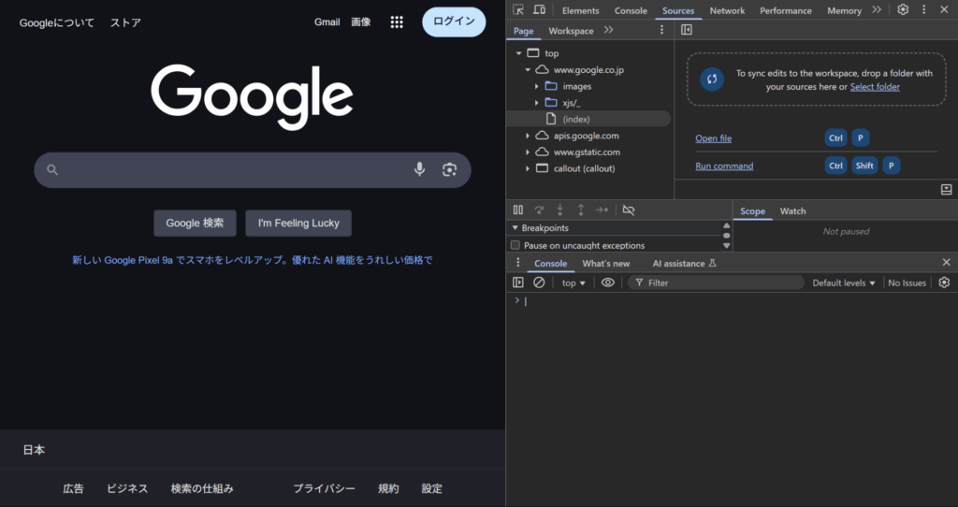Open the Sources navigator three-dot menu
The width and height of the screenshot is (958, 507).
661,30
